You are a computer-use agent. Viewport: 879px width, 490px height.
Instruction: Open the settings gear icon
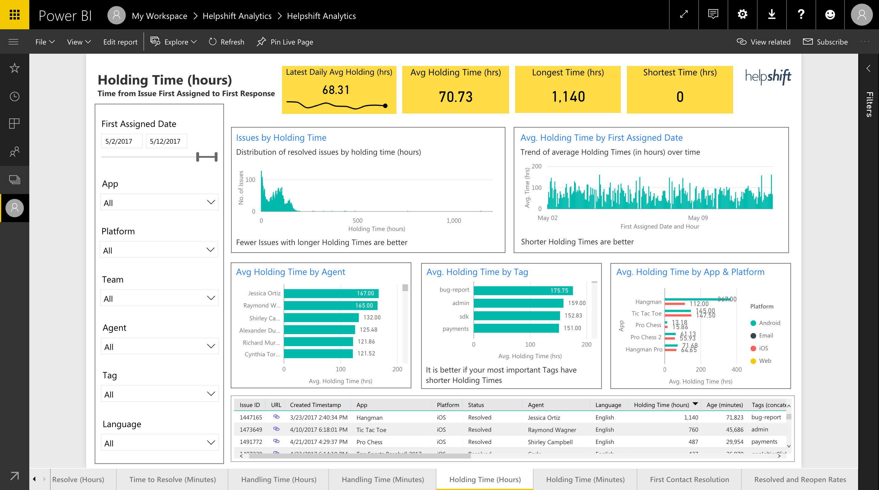pos(743,15)
